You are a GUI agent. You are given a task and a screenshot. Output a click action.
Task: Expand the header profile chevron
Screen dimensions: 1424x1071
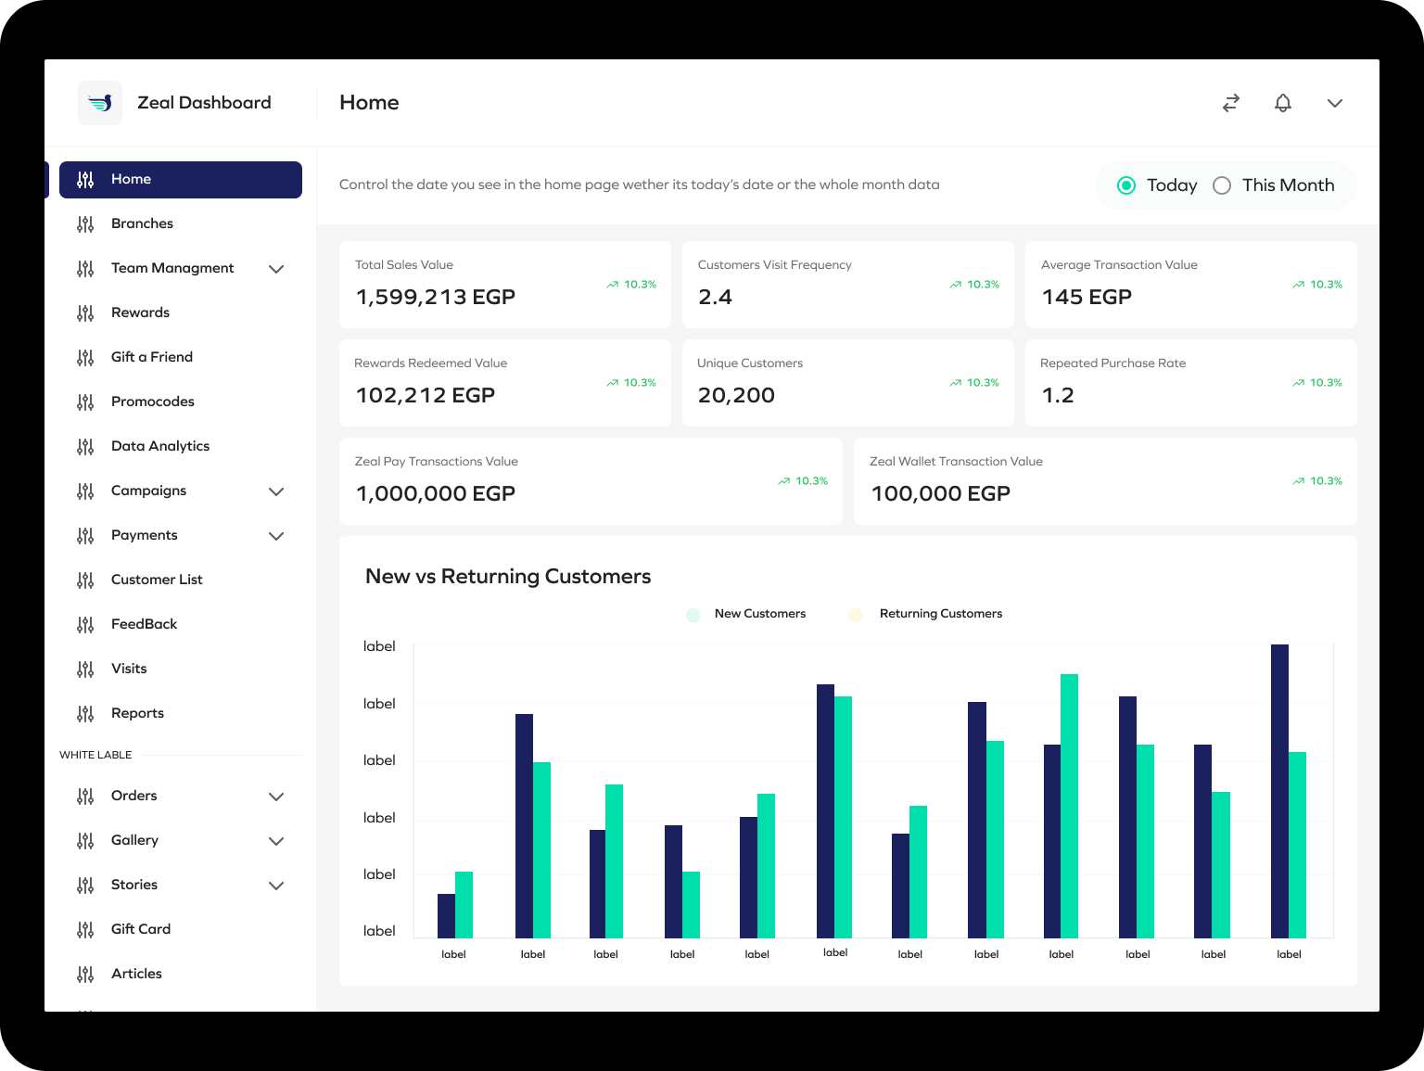[x=1335, y=103]
